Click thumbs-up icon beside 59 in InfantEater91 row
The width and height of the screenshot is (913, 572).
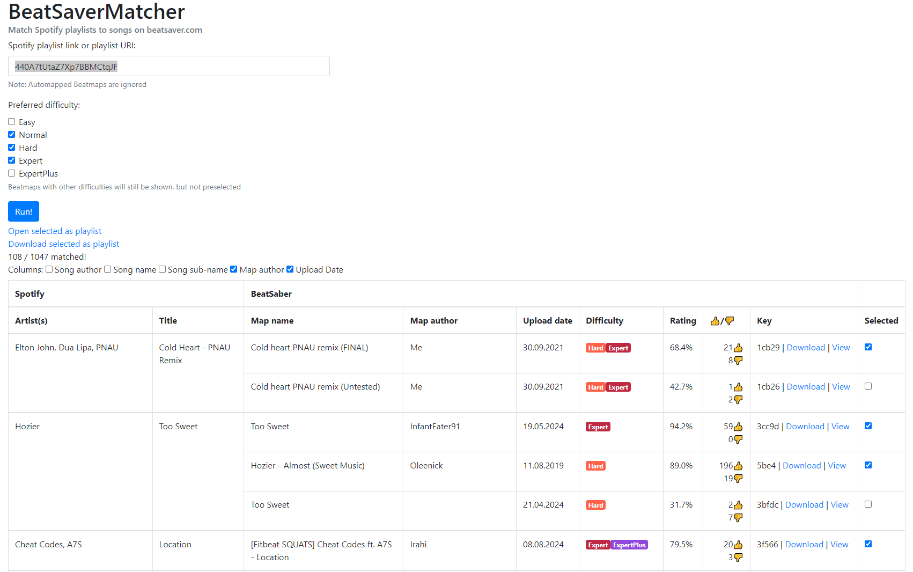[x=738, y=427]
